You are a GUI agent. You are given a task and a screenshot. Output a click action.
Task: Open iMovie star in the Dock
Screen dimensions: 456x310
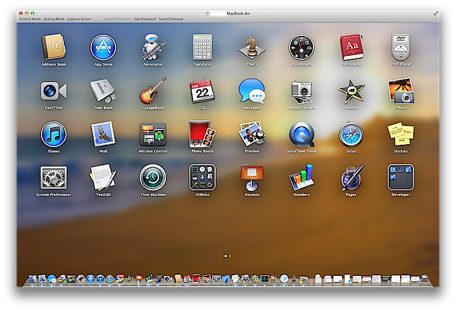129,279
